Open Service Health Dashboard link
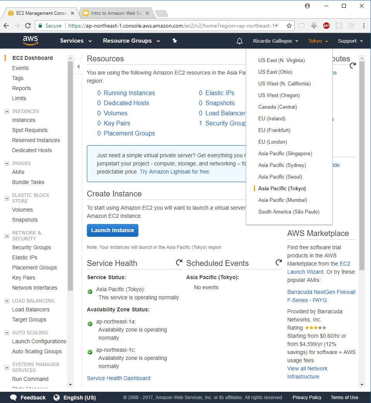This screenshot has width=371, height=403. pos(119,378)
